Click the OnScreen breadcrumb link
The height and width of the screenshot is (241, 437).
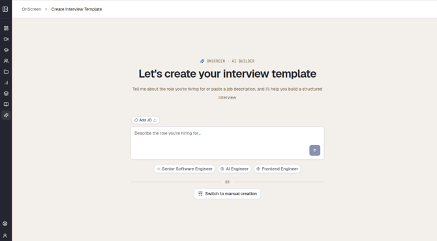pos(31,9)
